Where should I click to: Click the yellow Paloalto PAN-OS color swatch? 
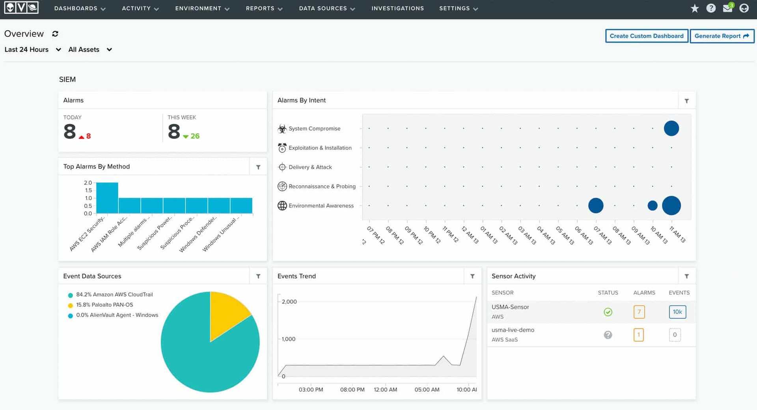70,305
